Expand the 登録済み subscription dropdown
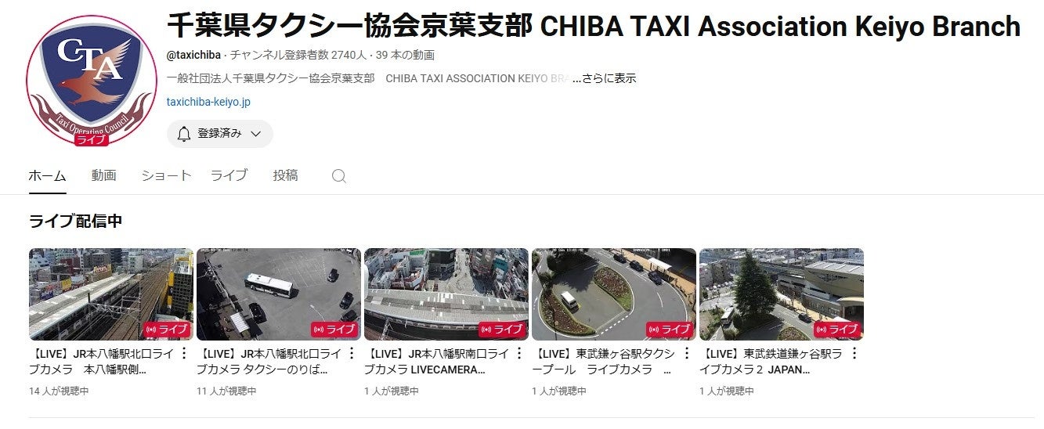The height and width of the screenshot is (429, 1044). coord(220,134)
